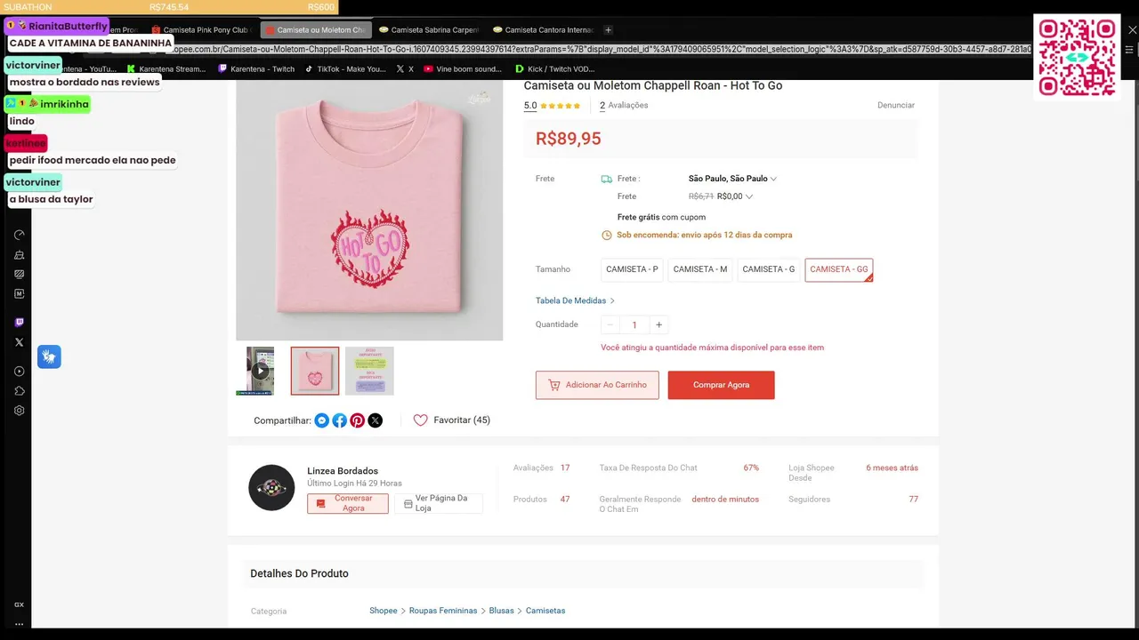Increase quantity with plus stepper

(x=658, y=325)
